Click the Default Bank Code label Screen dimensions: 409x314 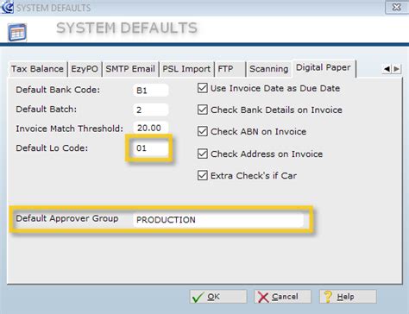[58, 90]
